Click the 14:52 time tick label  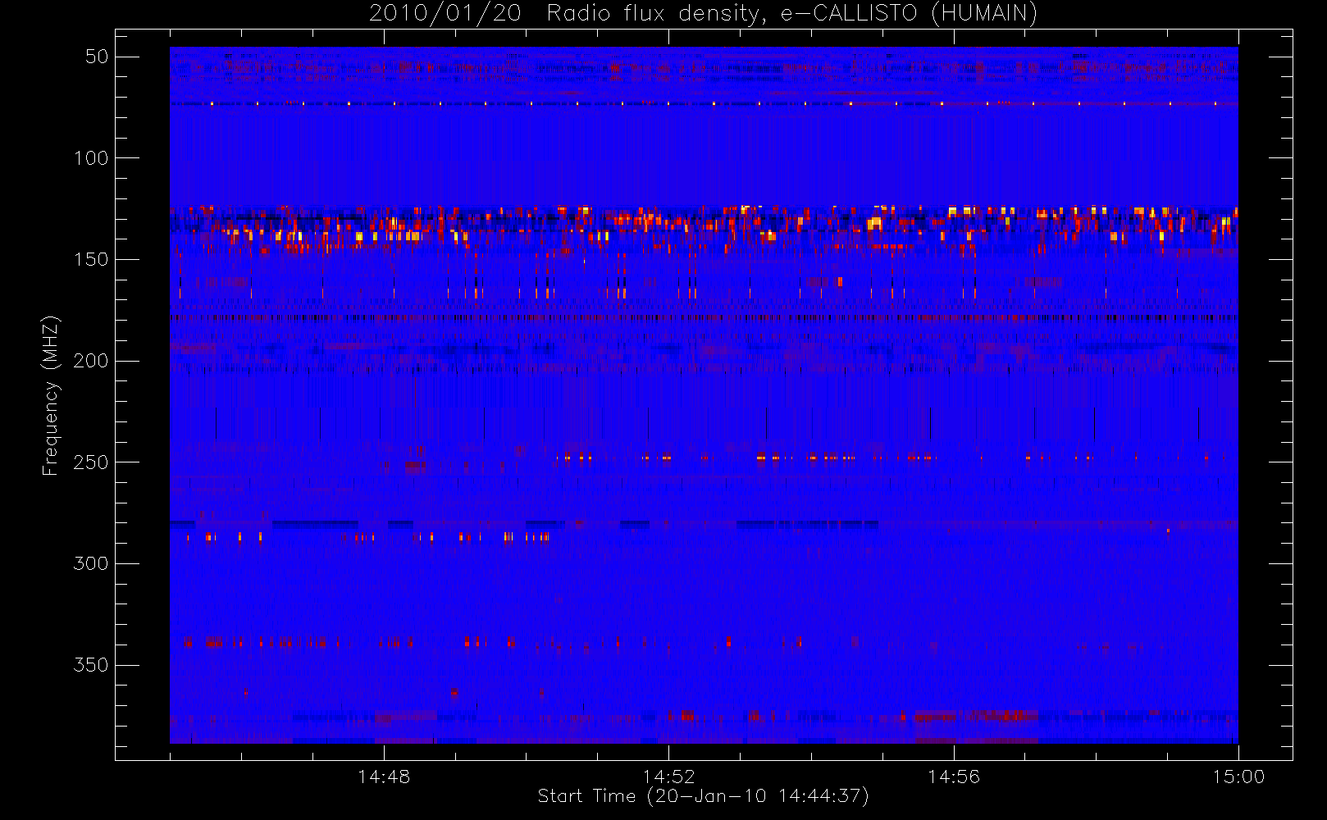(x=668, y=777)
